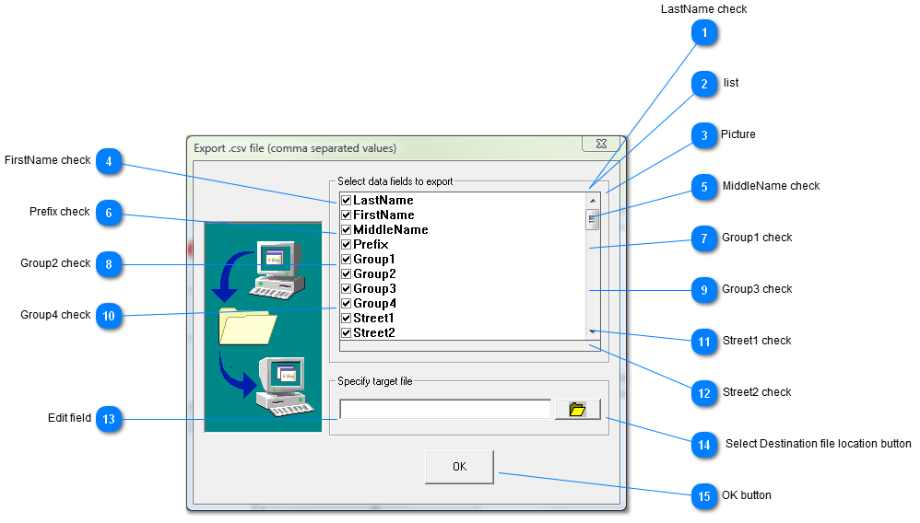Select the Group4 text in the list
The width and height of the screenshot is (920, 523).
(x=374, y=304)
